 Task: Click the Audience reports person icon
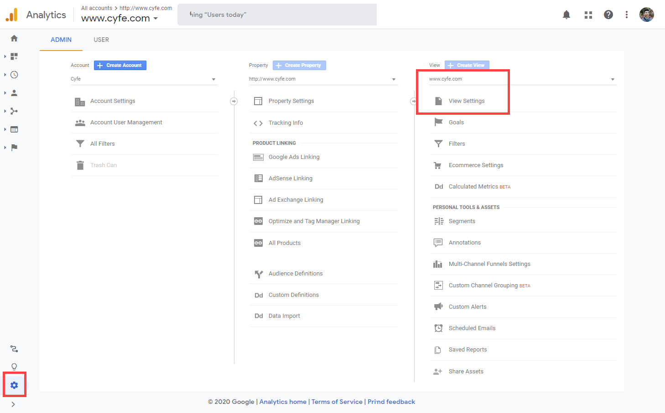[14, 92]
